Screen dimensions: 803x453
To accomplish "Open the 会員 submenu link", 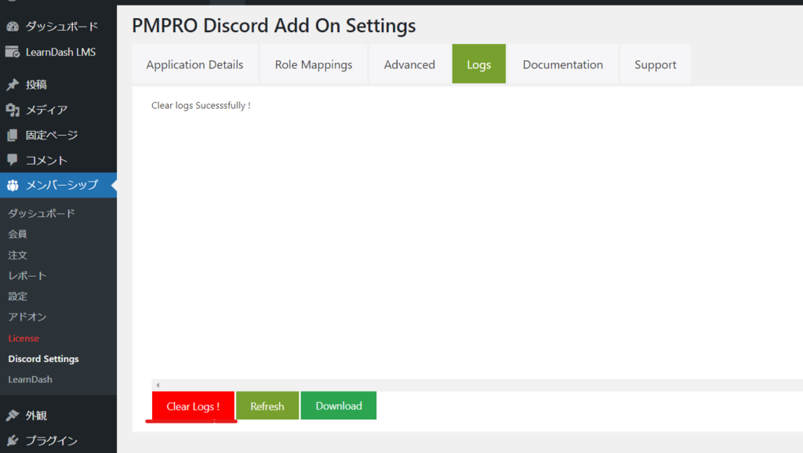I will 17,234.
